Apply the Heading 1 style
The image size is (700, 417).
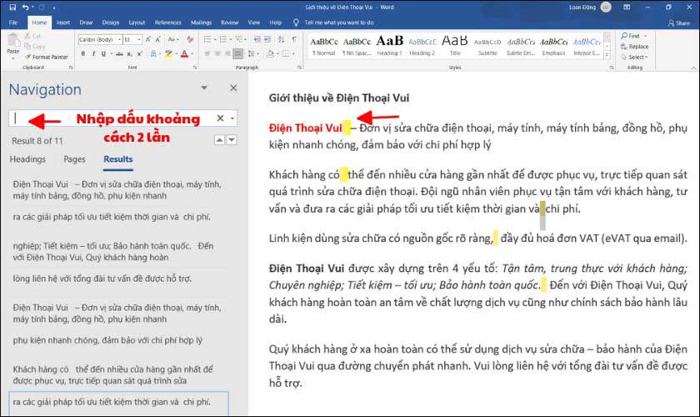tap(389, 46)
